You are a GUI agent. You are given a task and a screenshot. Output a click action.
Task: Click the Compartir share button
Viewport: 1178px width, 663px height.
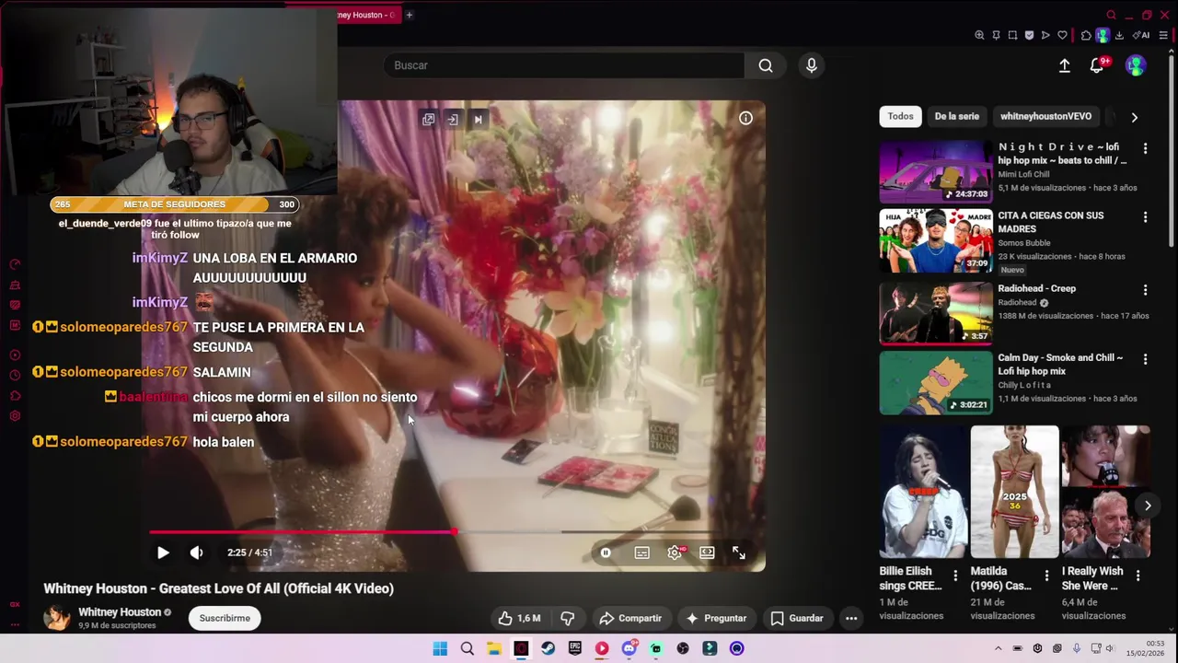point(630,618)
